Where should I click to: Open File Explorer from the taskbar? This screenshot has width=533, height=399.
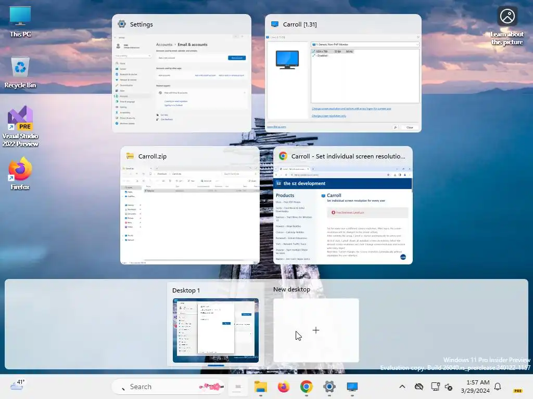tap(261, 387)
